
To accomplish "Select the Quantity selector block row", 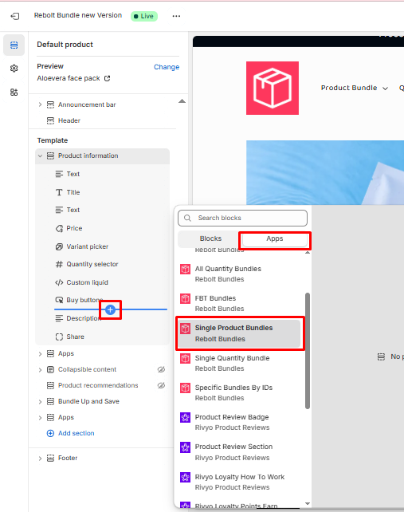I will [103, 264].
